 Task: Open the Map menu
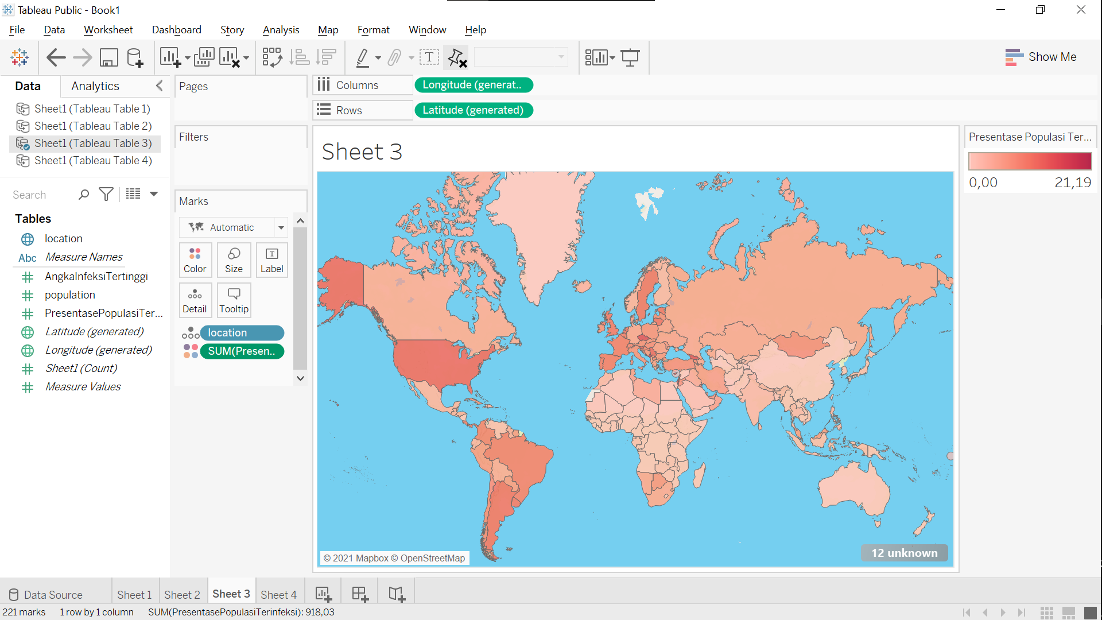click(x=328, y=30)
